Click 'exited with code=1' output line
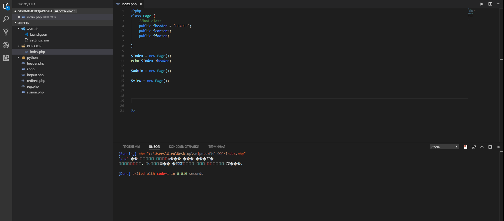This screenshot has width=504, height=221. point(161,174)
